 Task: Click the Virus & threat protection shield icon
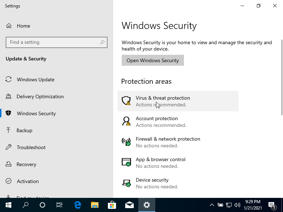coord(126,101)
